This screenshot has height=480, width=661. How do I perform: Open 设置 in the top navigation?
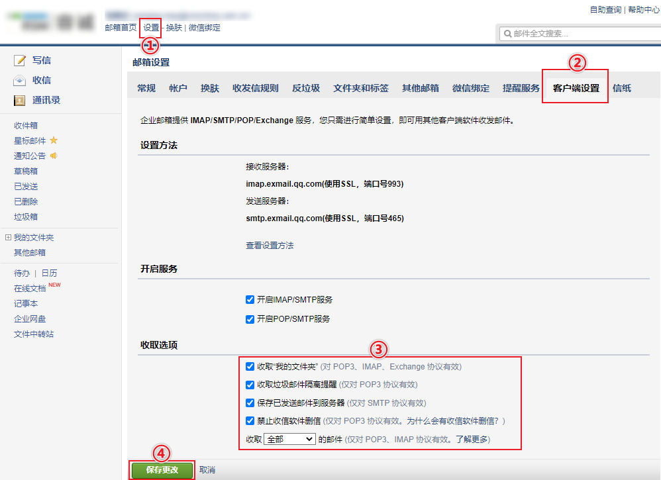click(x=151, y=28)
